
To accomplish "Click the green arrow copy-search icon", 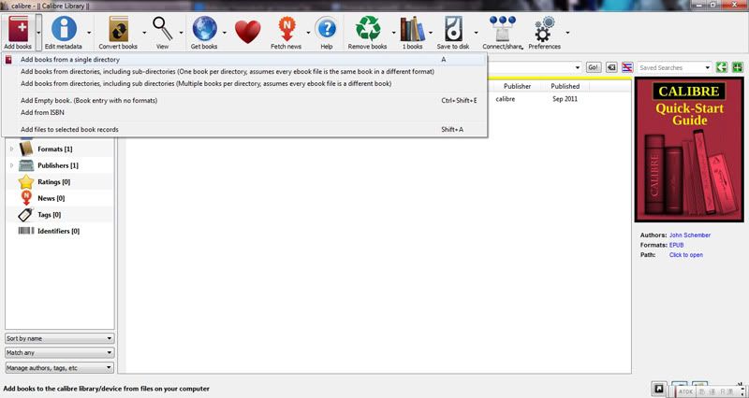I will [x=721, y=67].
